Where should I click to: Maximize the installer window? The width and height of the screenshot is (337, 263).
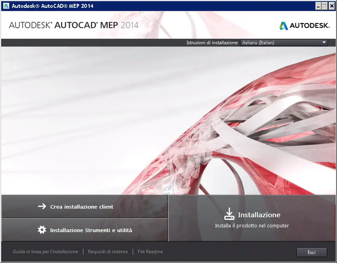pos(325,6)
